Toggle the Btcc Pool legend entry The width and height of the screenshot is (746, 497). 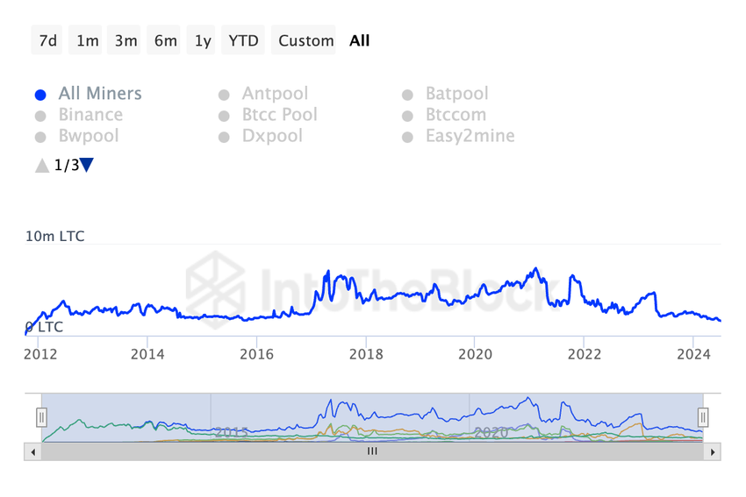279,115
